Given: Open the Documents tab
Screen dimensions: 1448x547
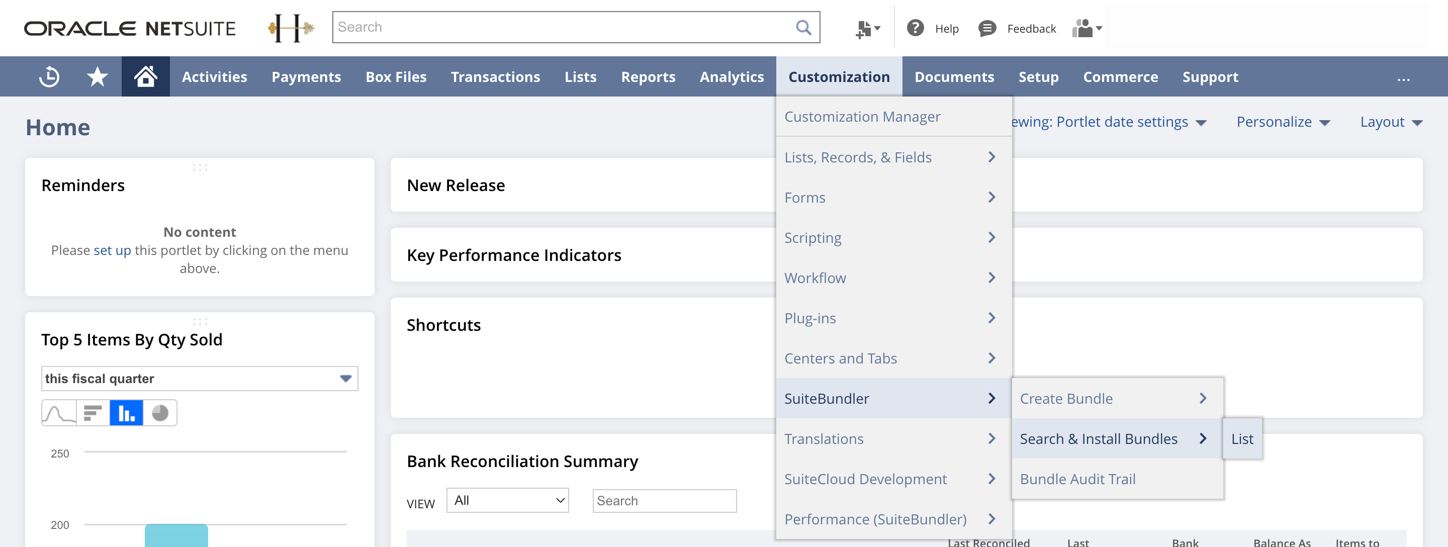Looking at the screenshot, I should pyautogui.click(x=954, y=76).
